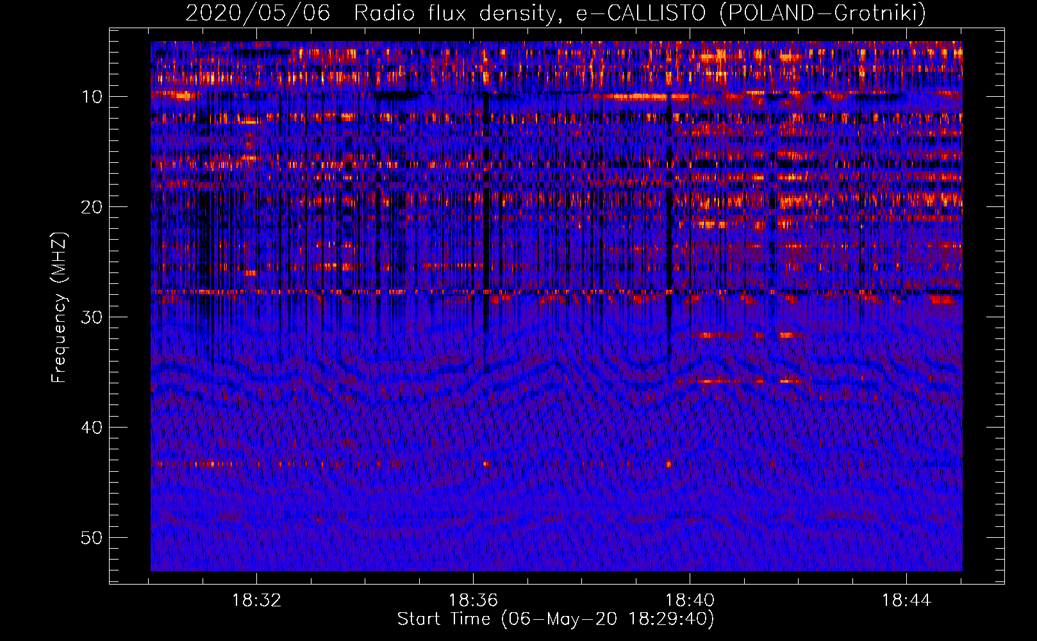Click the plot title mentioning e-CALLISTO POLAND-Grotniki

pyautogui.click(x=556, y=13)
